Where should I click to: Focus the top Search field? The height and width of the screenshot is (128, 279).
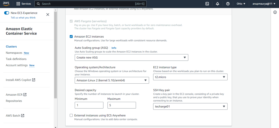click(90, 4)
